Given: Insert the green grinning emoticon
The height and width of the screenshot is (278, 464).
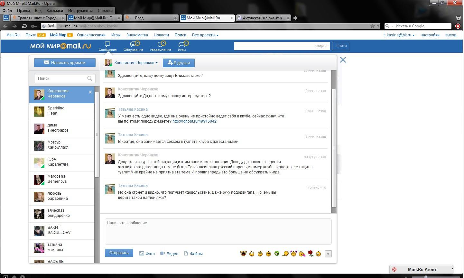Looking at the screenshot, I should click(x=277, y=254).
